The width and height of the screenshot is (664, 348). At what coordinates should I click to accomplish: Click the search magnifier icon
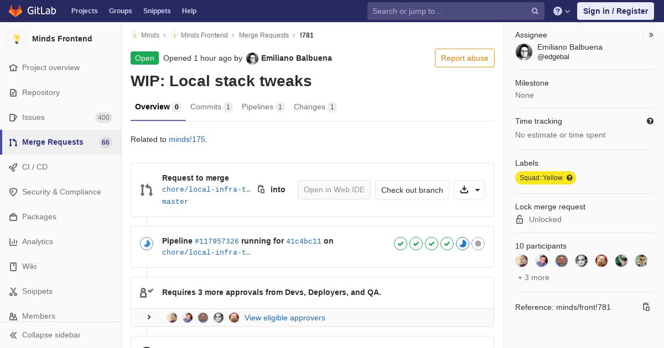535,11
